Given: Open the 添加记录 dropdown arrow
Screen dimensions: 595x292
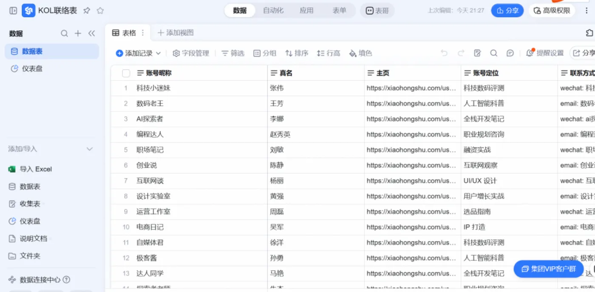Looking at the screenshot, I should pos(159,53).
